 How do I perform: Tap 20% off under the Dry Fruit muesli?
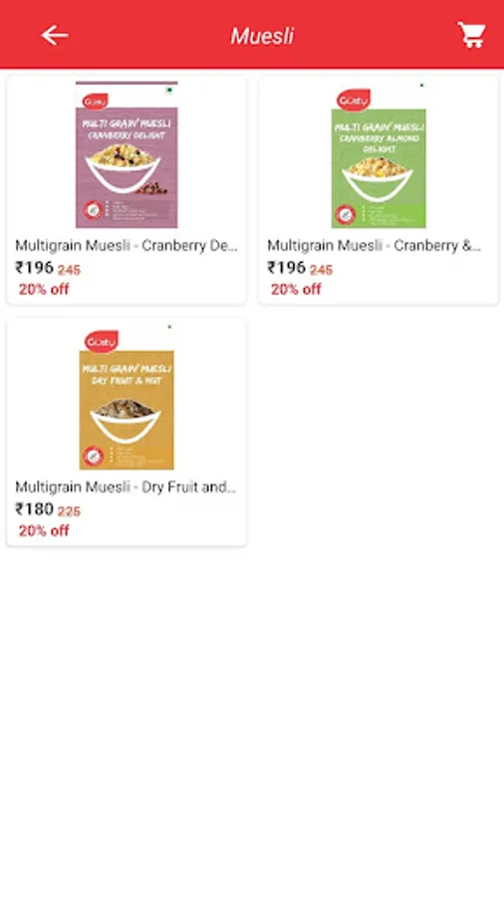[44, 531]
